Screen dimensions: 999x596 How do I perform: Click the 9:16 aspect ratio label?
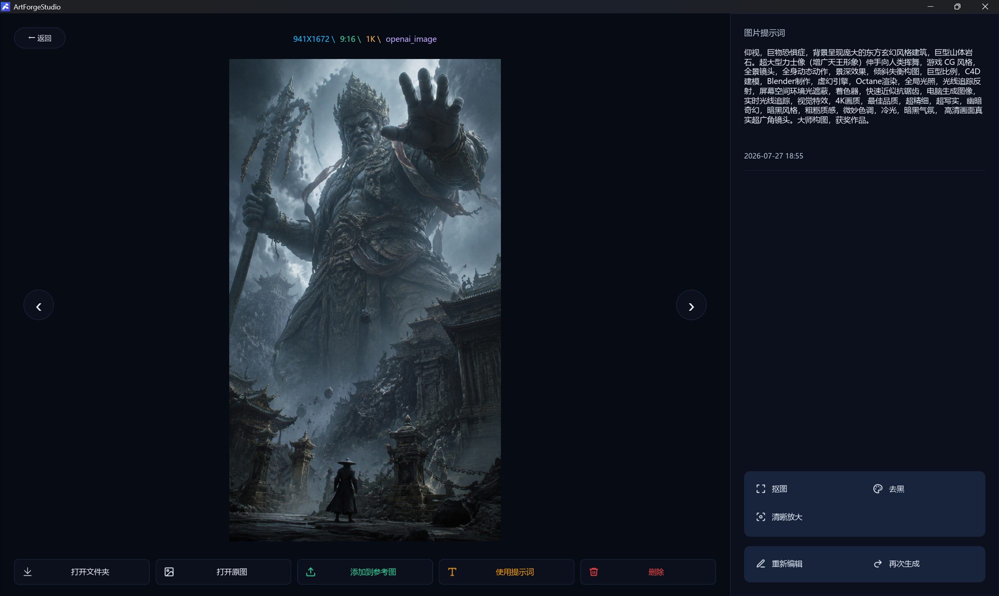click(x=348, y=39)
